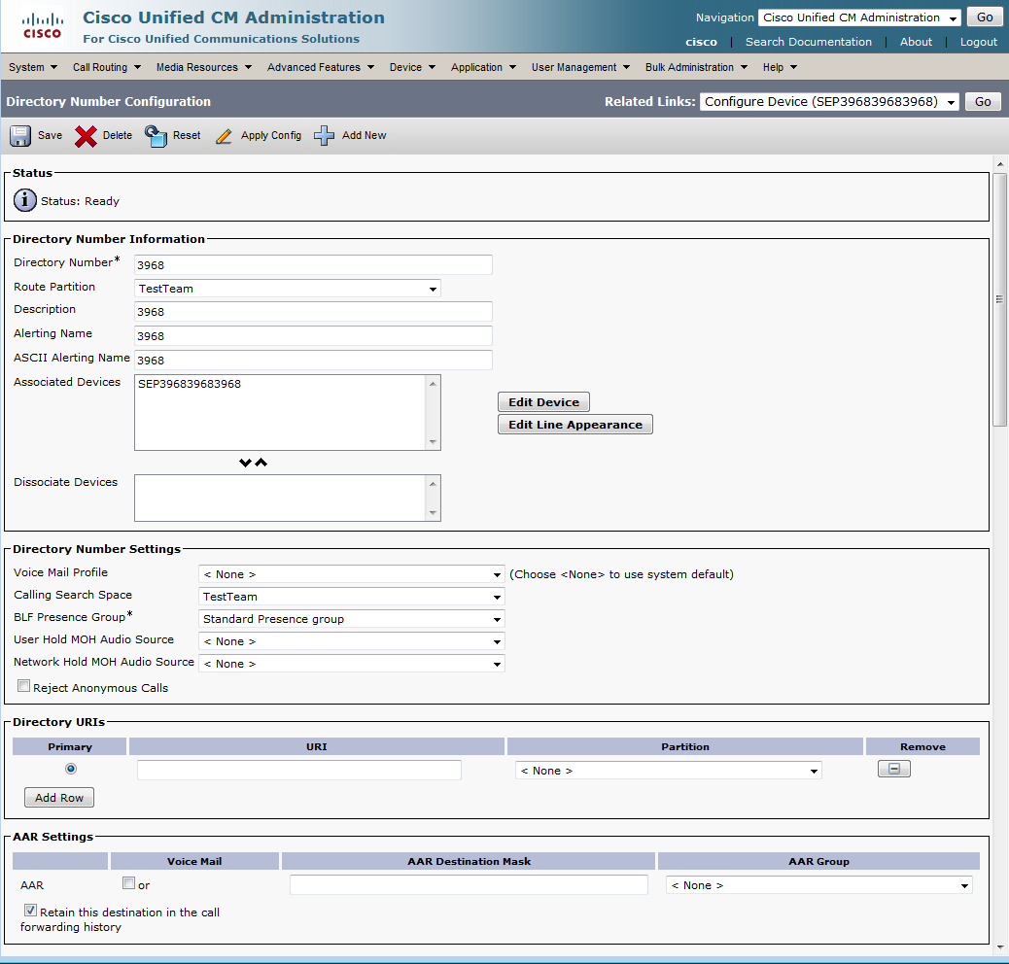The width and height of the screenshot is (1009, 964).
Task: Click the down arrow below Associated Devices
Action: click(x=246, y=463)
